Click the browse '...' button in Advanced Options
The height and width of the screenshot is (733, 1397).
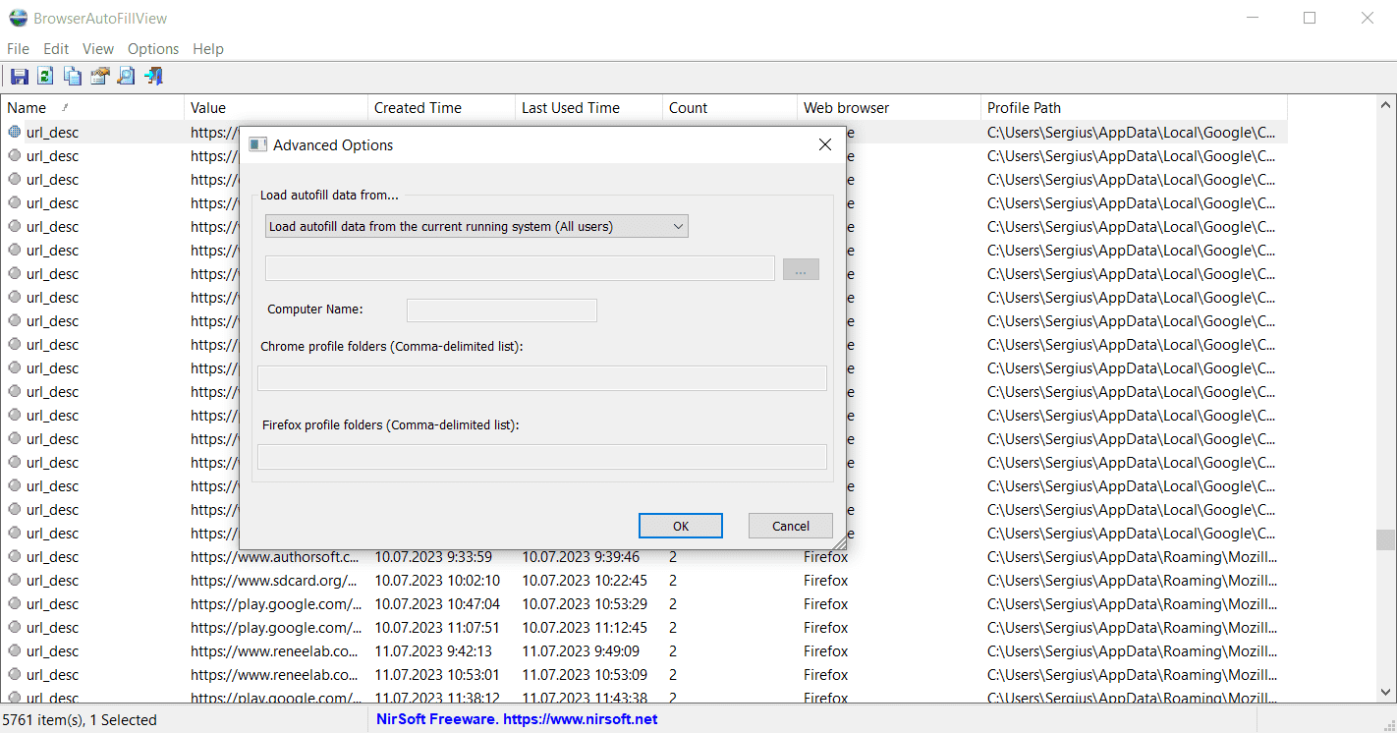click(801, 268)
